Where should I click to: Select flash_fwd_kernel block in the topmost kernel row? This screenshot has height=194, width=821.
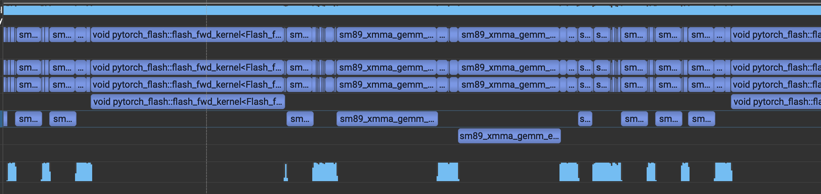pos(187,35)
